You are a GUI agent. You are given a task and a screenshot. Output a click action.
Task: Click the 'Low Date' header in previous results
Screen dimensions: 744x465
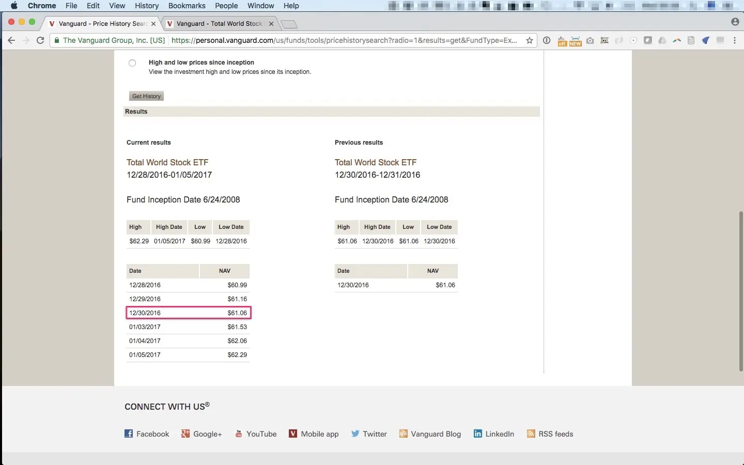439,227
